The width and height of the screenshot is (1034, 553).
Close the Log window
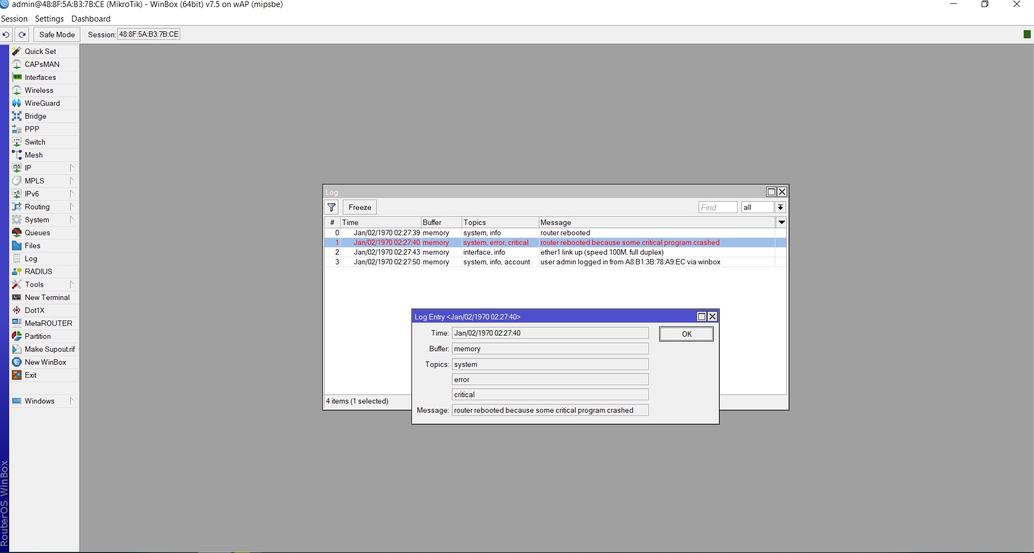coord(782,192)
